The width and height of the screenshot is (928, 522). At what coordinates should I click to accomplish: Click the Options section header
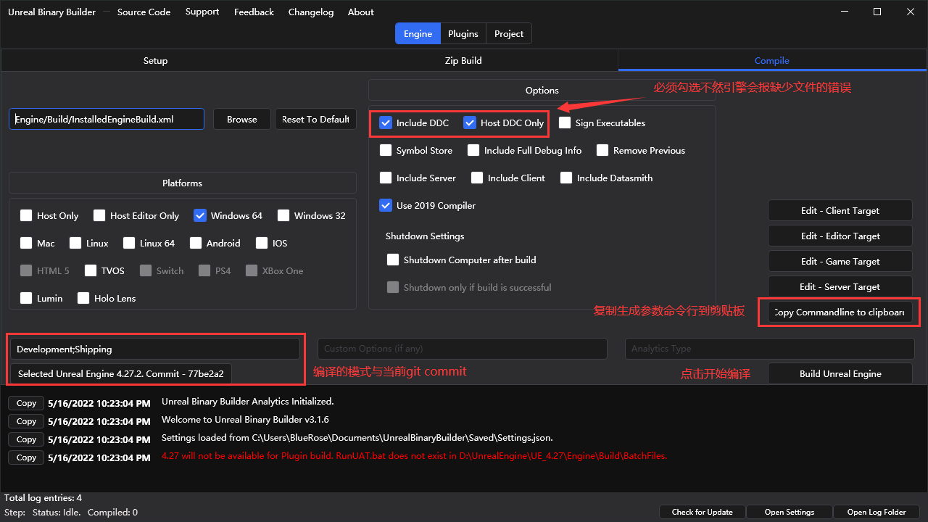click(542, 90)
